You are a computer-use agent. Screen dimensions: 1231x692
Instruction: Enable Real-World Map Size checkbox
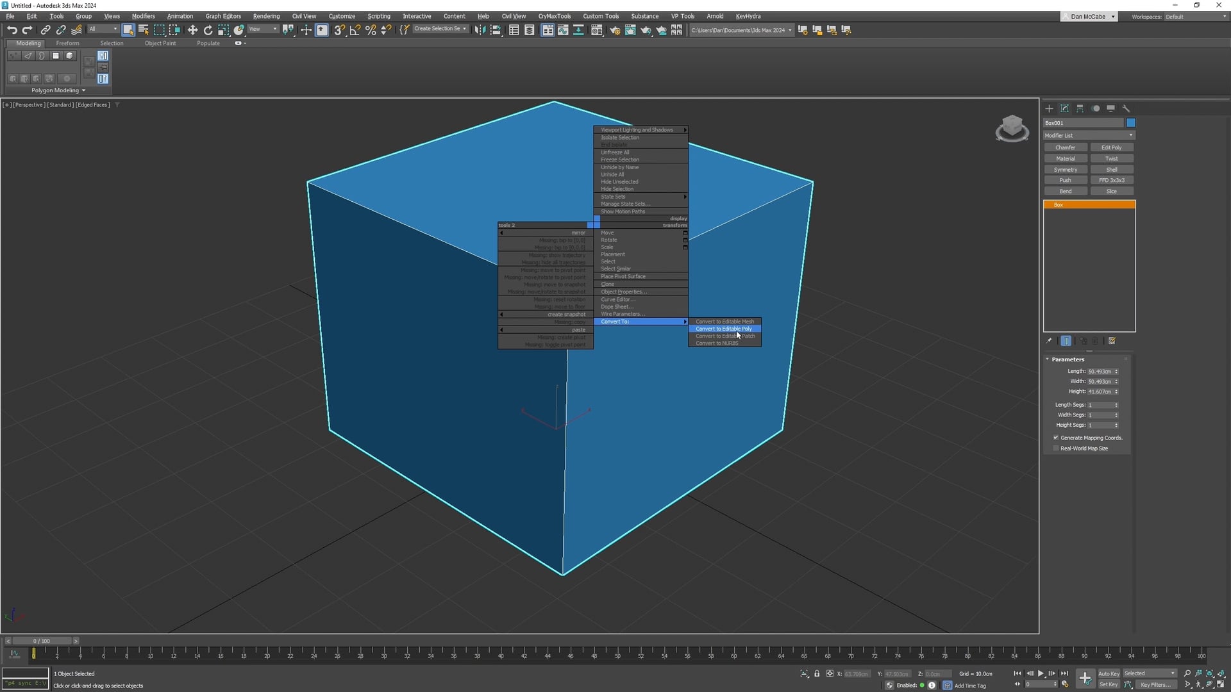(x=1056, y=449)
